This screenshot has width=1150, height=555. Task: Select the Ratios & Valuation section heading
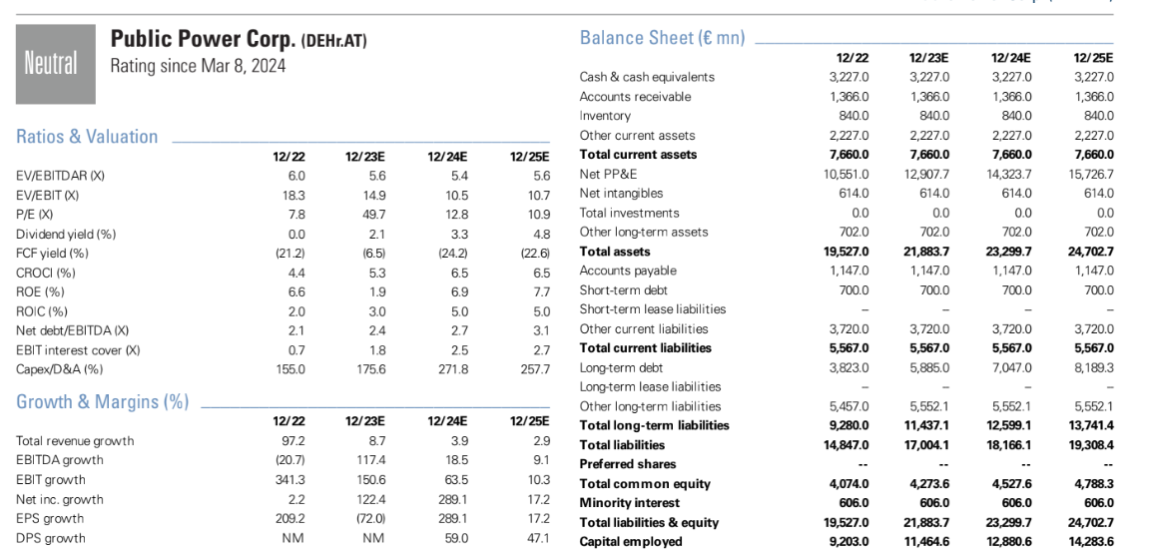[87, 137]
